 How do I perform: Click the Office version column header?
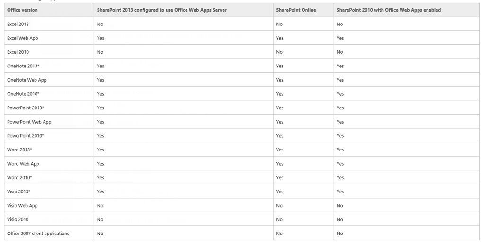[x=22, y=10]
